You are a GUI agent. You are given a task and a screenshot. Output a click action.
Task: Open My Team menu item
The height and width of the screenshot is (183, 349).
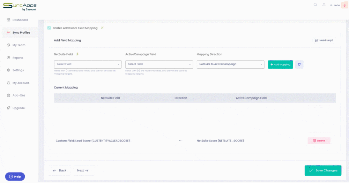point(19,45)
